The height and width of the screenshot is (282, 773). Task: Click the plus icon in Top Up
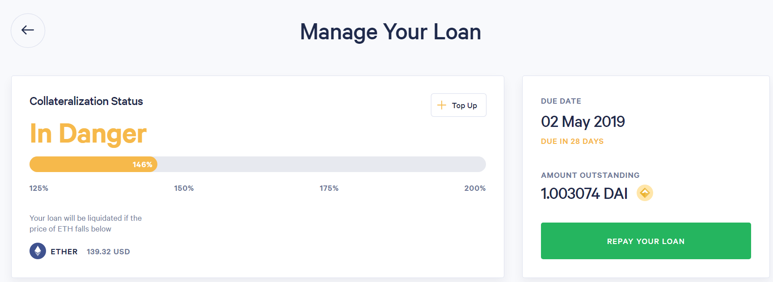[442, 105]
